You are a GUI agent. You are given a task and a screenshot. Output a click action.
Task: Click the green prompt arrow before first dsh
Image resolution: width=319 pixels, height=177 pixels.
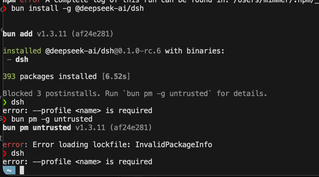[5, 102]
